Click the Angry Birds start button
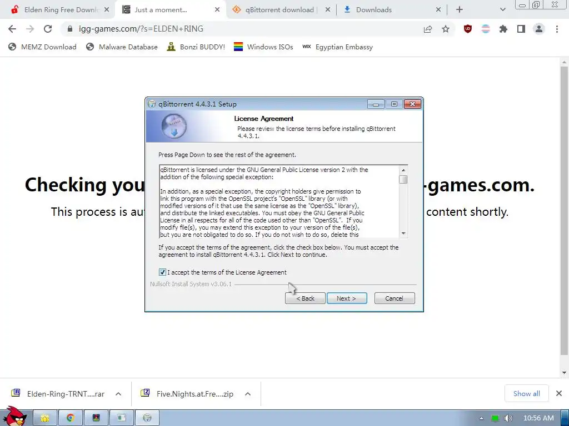The height and width of the screenshot is (426, 569). [x=14, y=417]
